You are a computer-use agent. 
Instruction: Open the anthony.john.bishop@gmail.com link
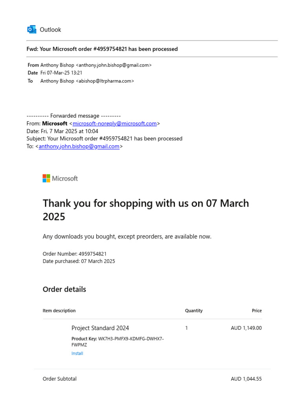[x=79, y=146]
